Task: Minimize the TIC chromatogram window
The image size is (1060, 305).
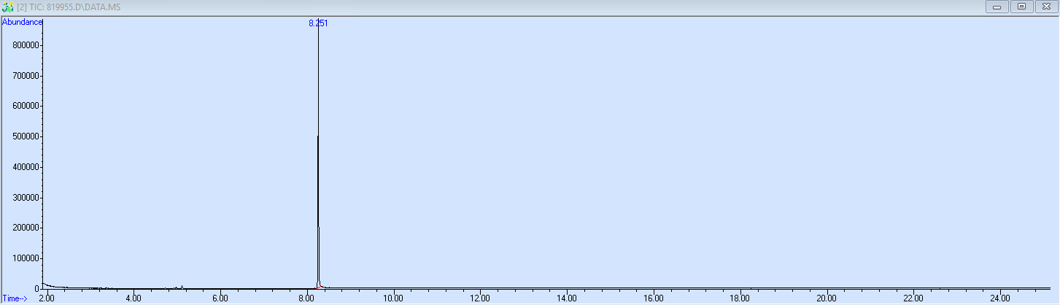Action: [997, 7]
